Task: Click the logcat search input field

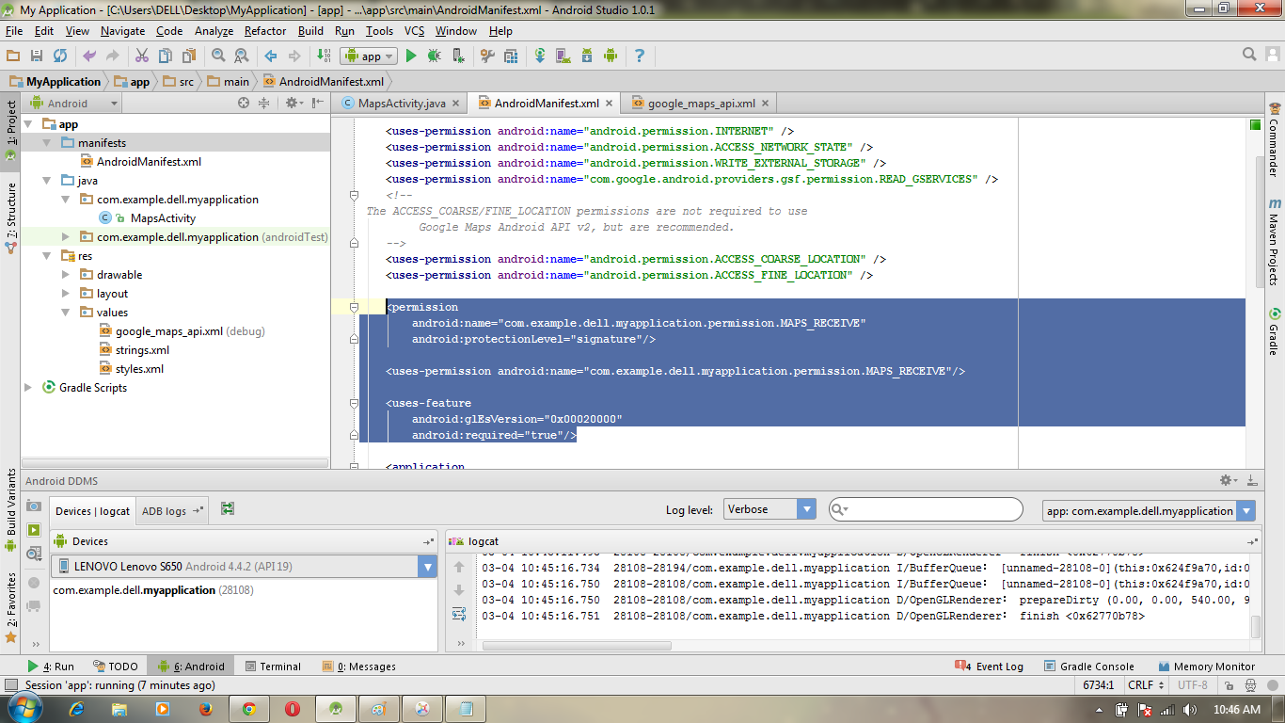Action: pos(926,509)
